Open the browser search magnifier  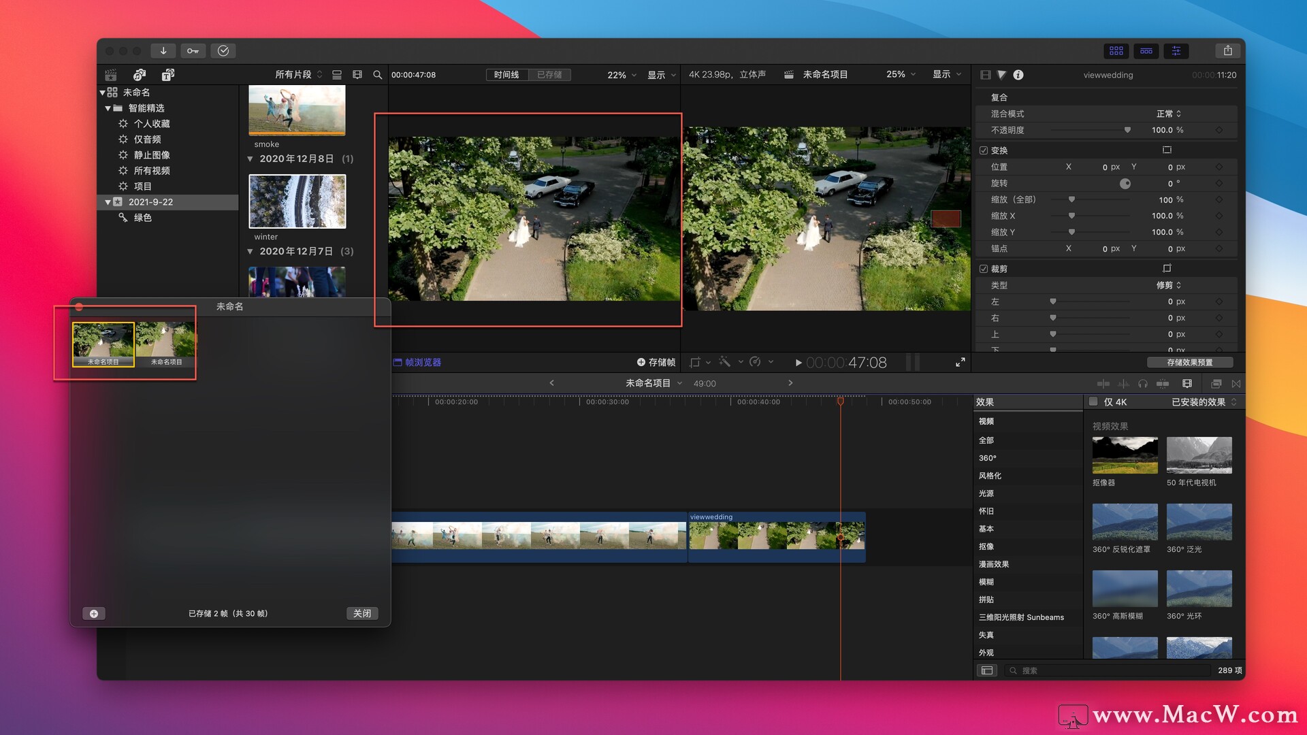(378, 75)
